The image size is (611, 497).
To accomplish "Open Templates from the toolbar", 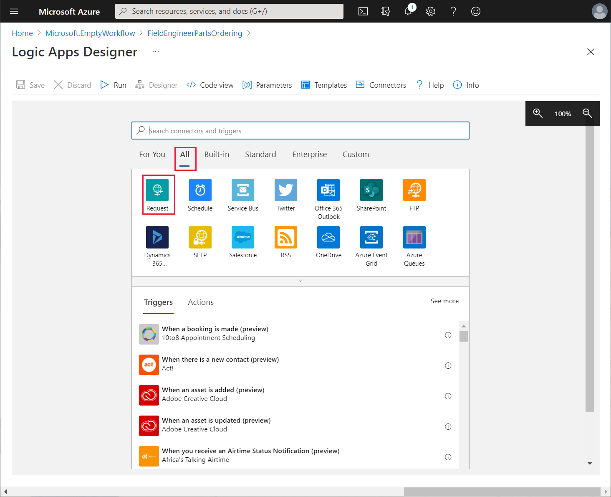I will [x=324, y=85].
